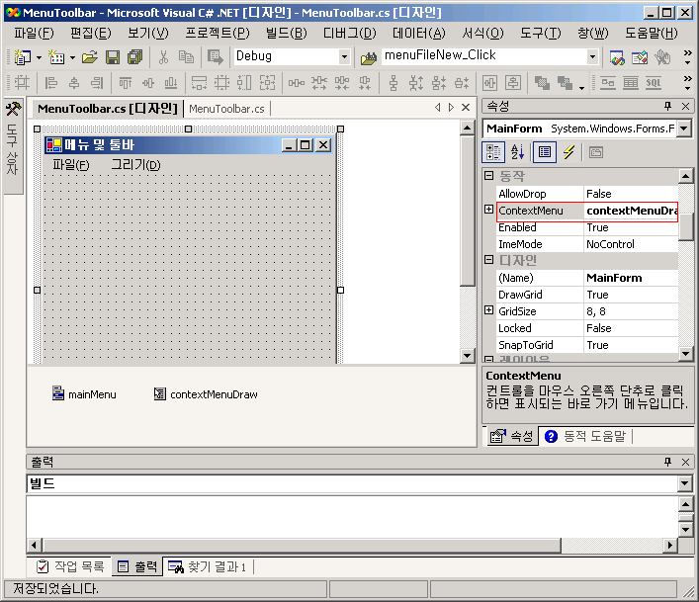The width and height of the screenshot is (699, 602).
Task: Open the Toolbox hammer icon in sidebar
Action: tap(13, 109)
